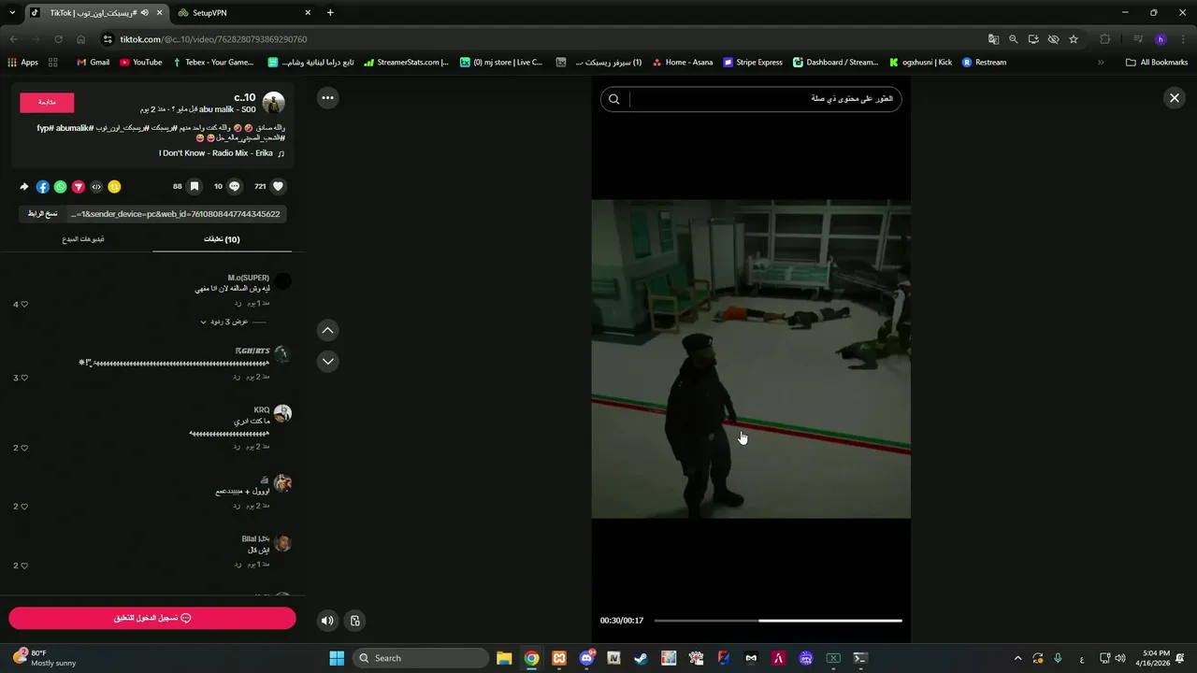Screen dimensions: 1197x673
Task: Send to friends with the red paper-plane icon
Action: [x=79, y=187]
